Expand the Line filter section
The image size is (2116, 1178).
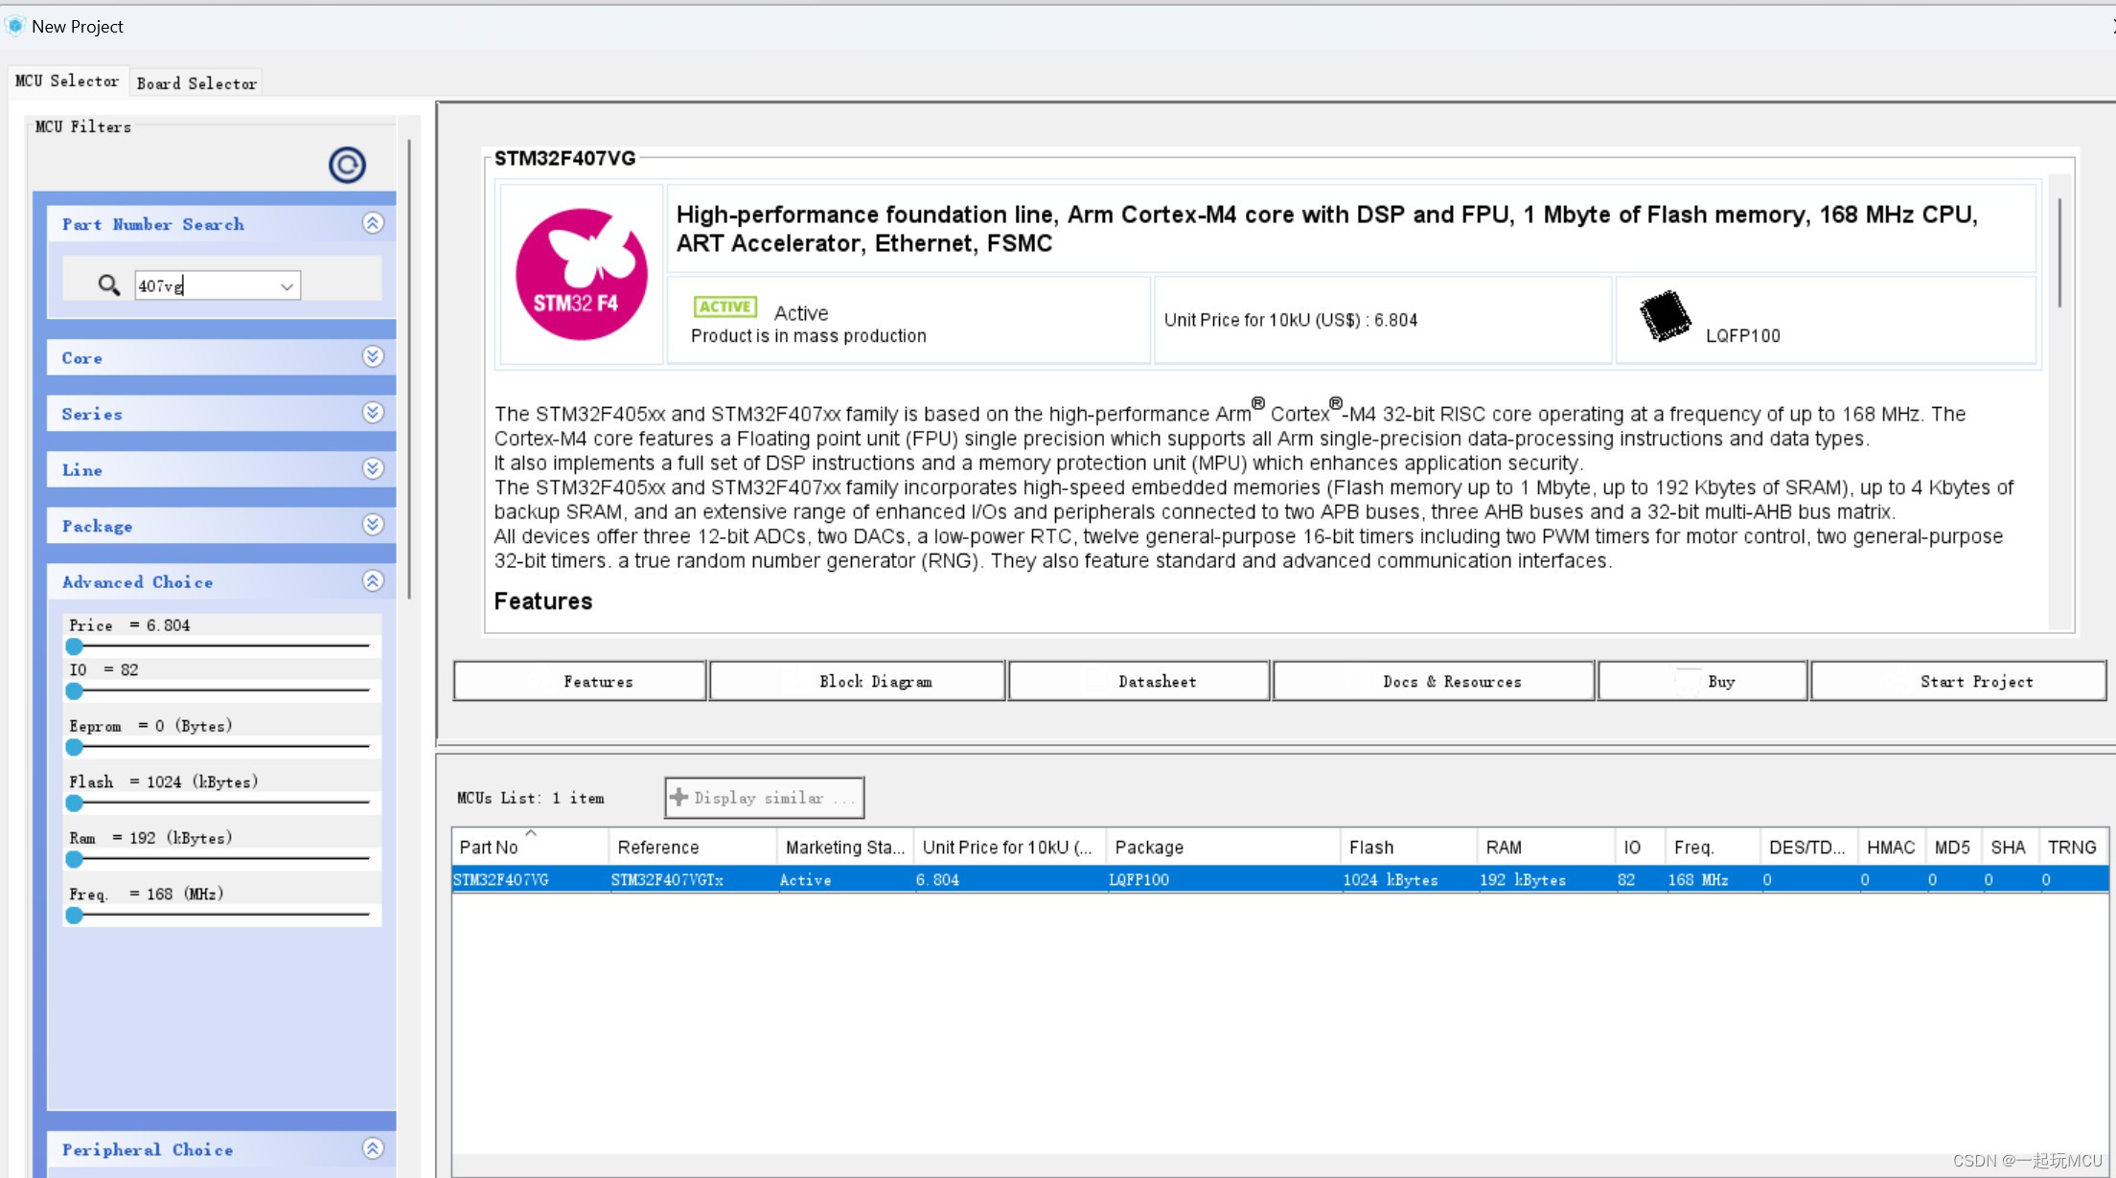(373, 469)
